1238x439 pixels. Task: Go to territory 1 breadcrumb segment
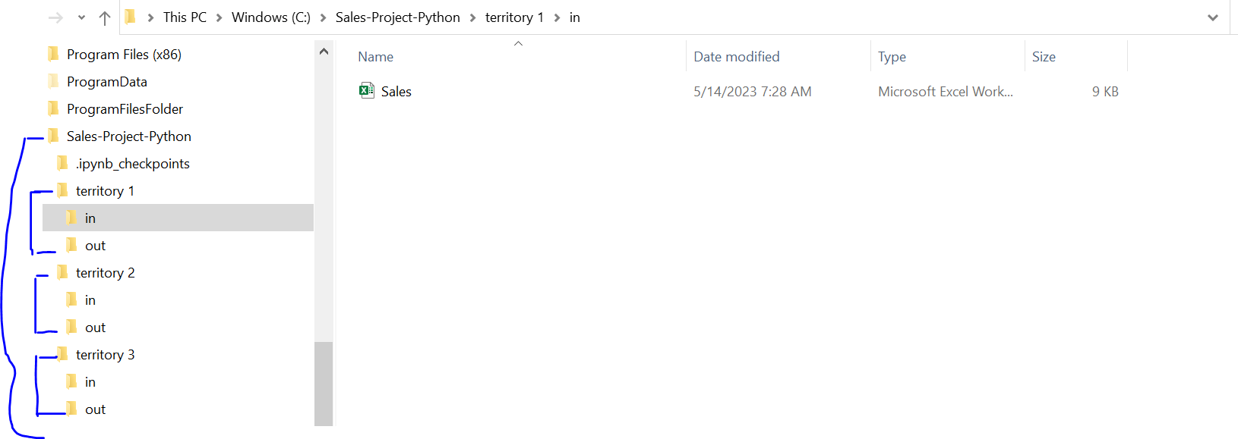click(x=514, y=17)
